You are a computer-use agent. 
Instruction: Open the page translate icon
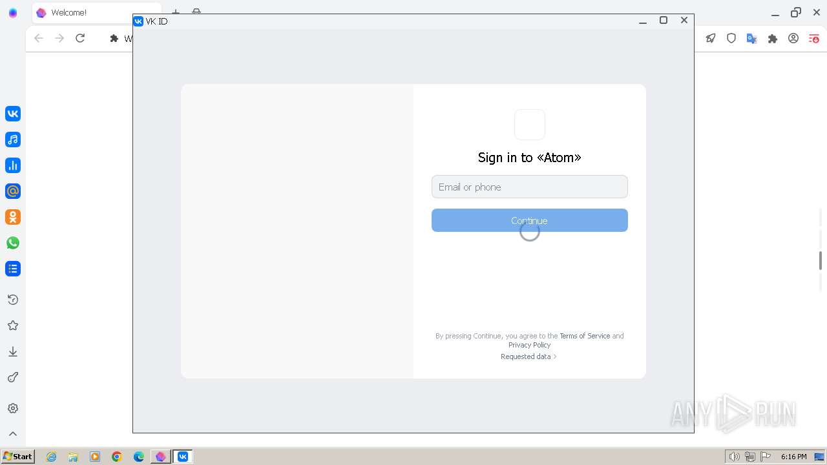coord(752,38)
